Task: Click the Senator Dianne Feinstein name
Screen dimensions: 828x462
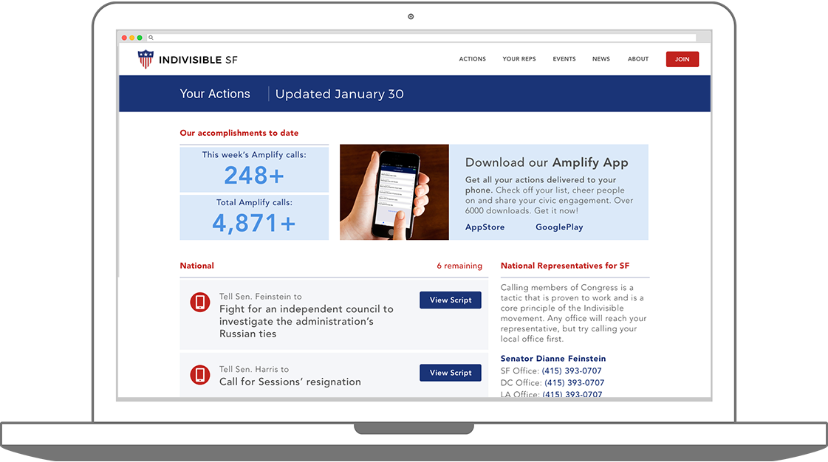Action: point(553,359)
